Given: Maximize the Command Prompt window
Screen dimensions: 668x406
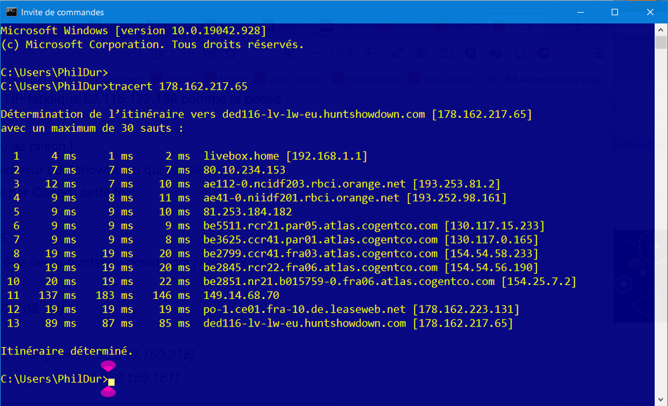Looking at the screenshot, I should (615, 12).
